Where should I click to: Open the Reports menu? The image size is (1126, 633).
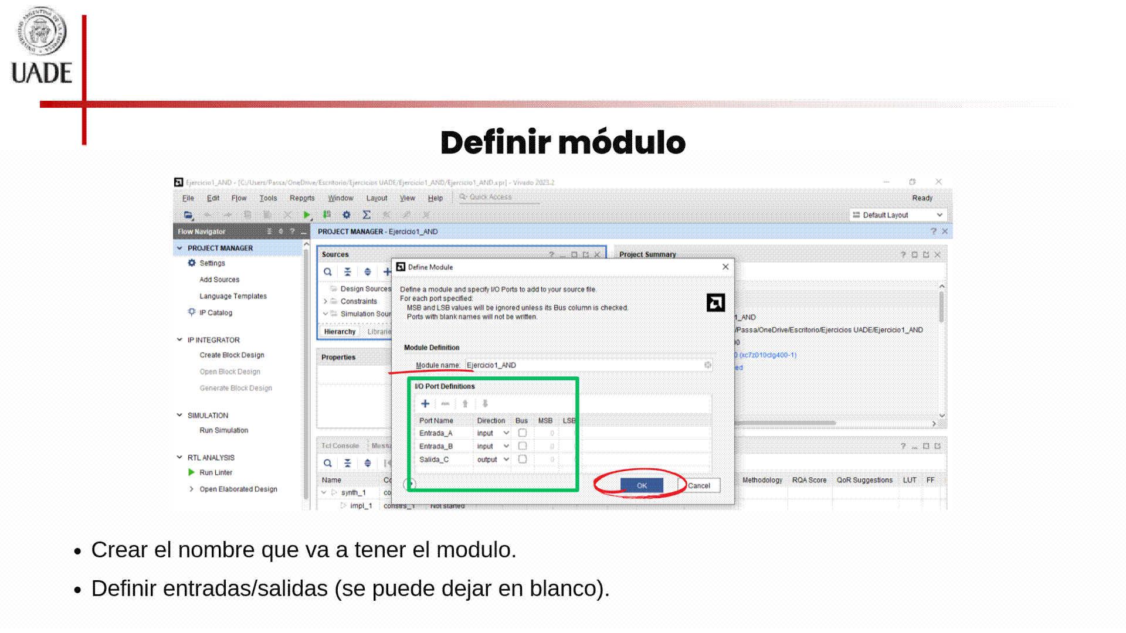click(302, 198)
